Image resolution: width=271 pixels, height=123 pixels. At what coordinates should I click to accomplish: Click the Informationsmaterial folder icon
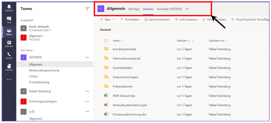tap(106, 58)
